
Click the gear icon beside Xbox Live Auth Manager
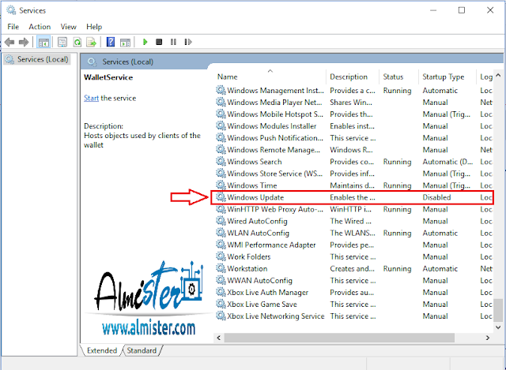coord(221,292)
